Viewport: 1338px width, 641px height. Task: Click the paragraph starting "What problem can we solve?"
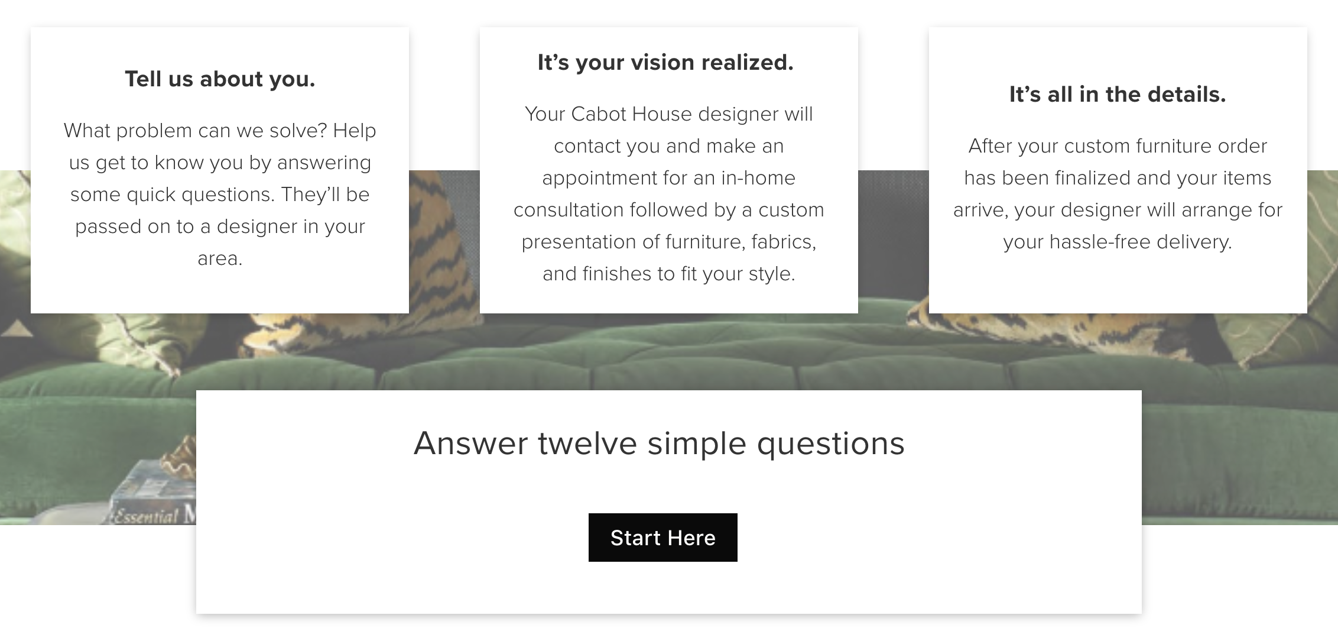[x=220, y=194]
